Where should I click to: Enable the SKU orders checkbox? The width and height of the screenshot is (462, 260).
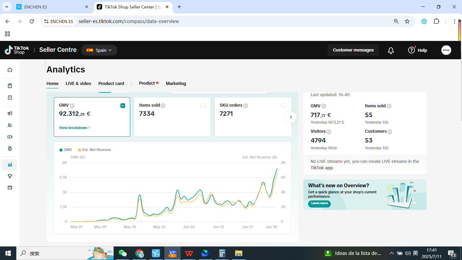point(283,106)
